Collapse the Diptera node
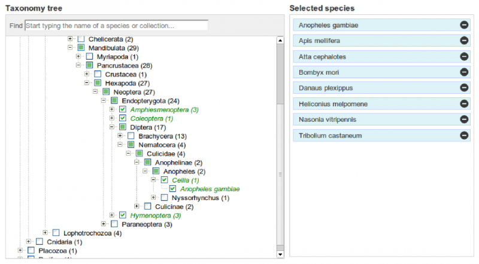The width and height of the screenshot is (479, 264). point(112,127)
